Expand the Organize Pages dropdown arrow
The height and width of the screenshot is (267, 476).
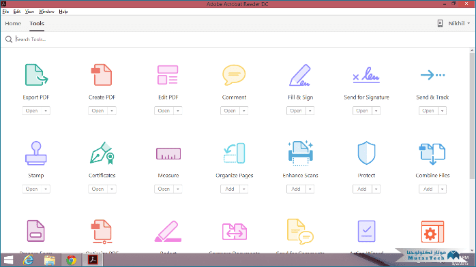[244, 189]
